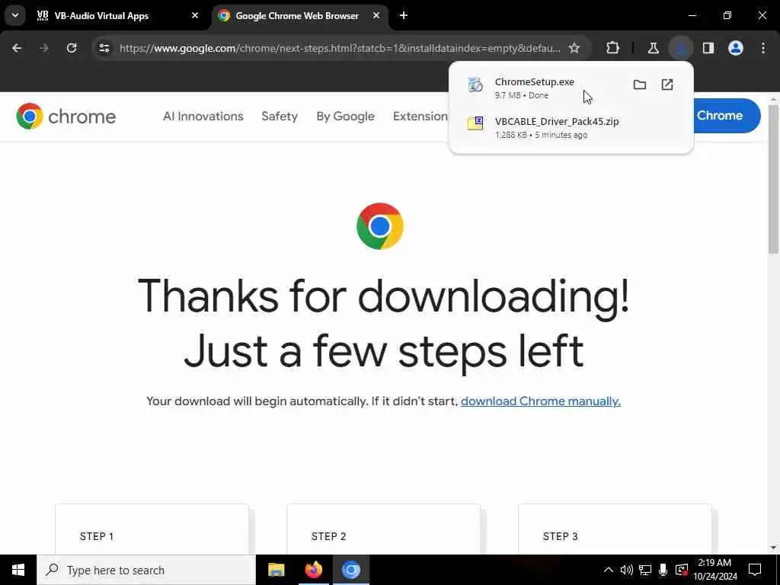The width and height of the screenshot is (780, 585).
Task: Open Firefox from the taskbar
Action: pyautogui.click(x=313, y=570)
